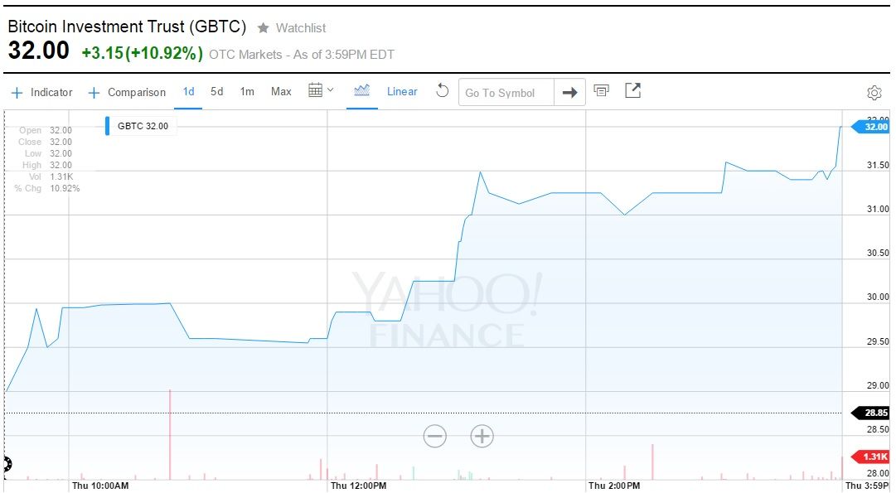Image resolution: width=896 pixels, height=493 pixels.
Task: Click the tall volume bar after 10:00AM
Action: pyautogui.click(x=169, y=435)
